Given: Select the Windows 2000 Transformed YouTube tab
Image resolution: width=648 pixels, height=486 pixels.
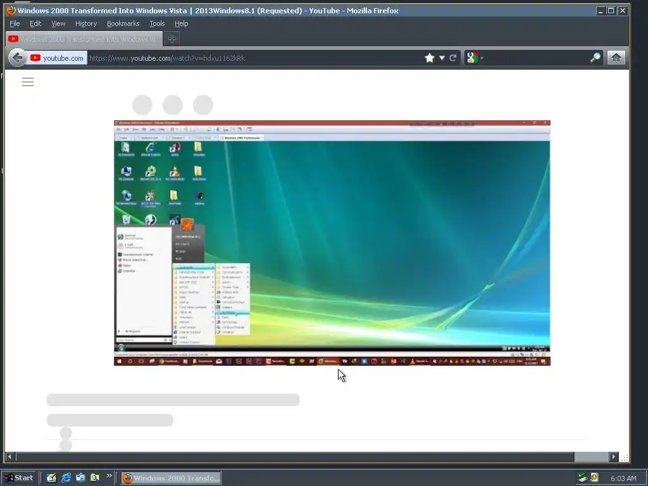Looking at the screenshot, I should click(x=84, y=39).
